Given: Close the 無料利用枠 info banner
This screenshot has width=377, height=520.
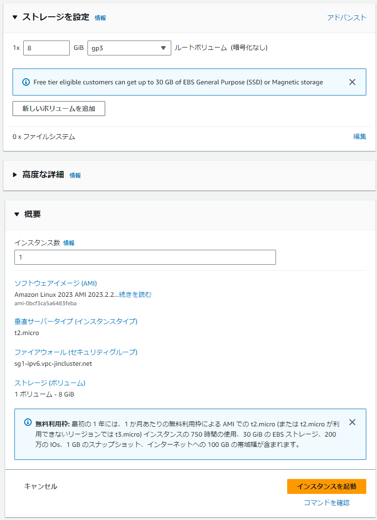Looking at the screenshot, I should point(352,422).
